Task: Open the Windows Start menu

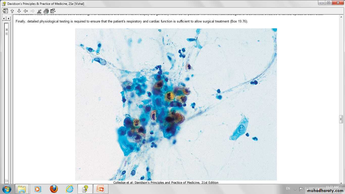Action: 7,189
